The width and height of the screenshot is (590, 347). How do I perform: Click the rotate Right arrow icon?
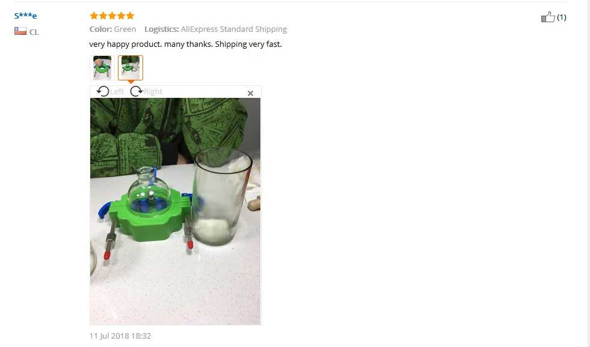[x=136, y=91]
